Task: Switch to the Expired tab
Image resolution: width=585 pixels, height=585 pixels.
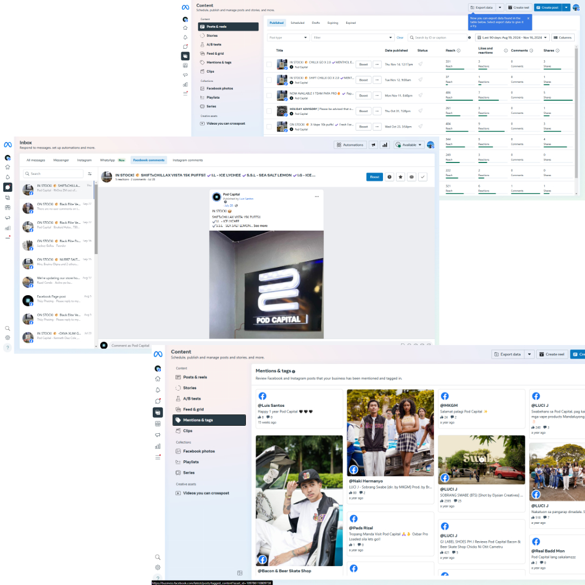Action: coord(350,23)
